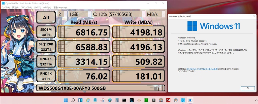Open Paint palette icon on taskbar
The height and width of the screenshot is (104, 258).
[x=110, y=100]
